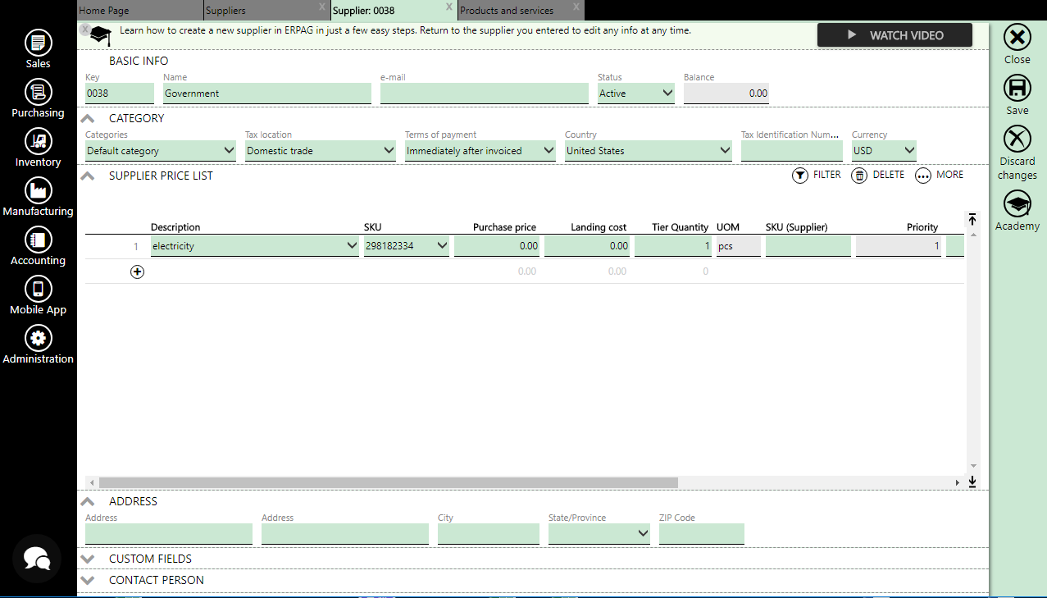The height and width of the screenshot is (598, 1047).
Task: Click the SKU (Supplier) field for electricity
Action: click(x=808, y=246)
